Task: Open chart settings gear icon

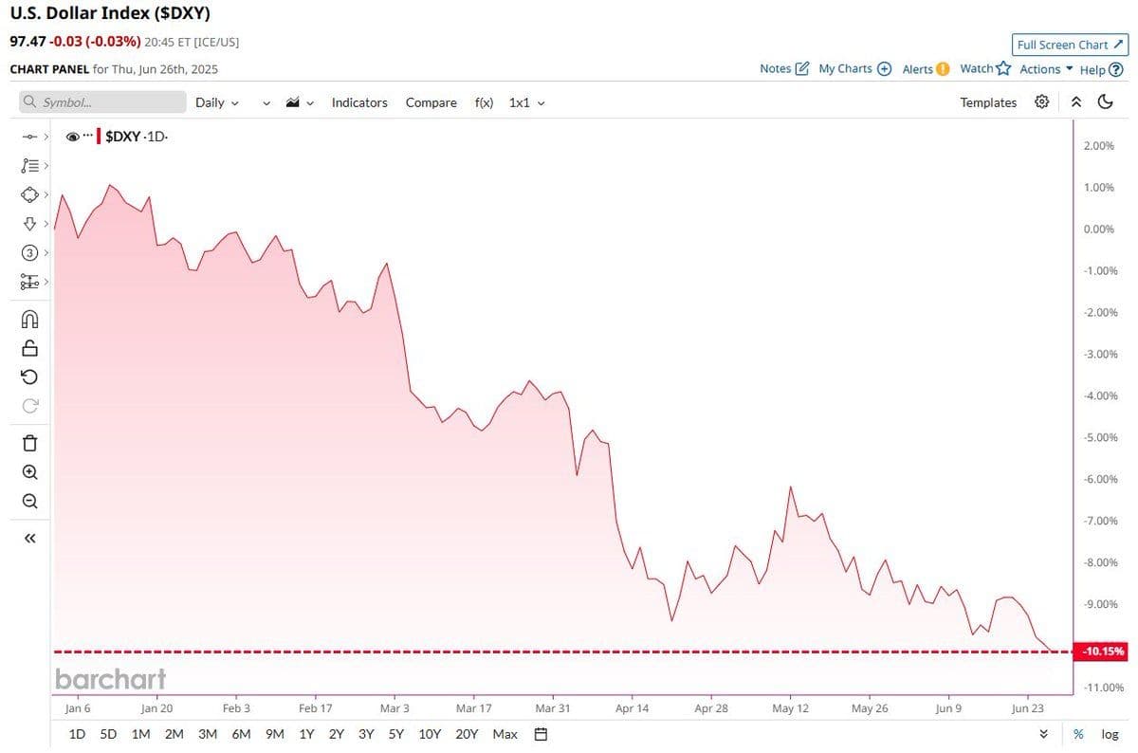Action: click(x=1041, y=102)
